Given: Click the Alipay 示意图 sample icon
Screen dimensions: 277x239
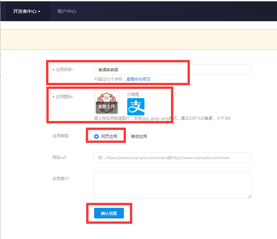Looking at the screenshot, I should pyautogui.click(x=136, y=107).
